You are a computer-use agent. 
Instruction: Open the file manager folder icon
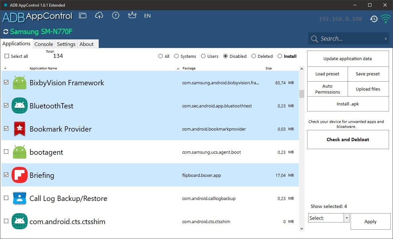[x=83, y=16]
